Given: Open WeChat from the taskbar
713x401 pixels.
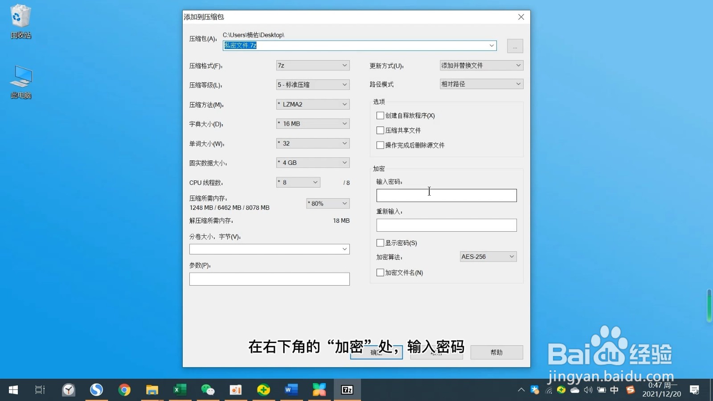Looking at the screenshot, I should coord(208,389).
